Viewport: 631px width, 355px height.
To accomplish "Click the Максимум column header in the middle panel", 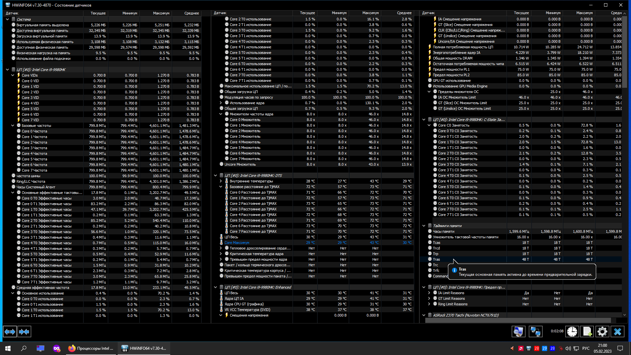I will tap(370, 13).
